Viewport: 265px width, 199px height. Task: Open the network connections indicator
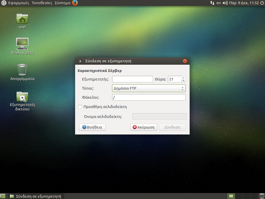tap(212, 3)
